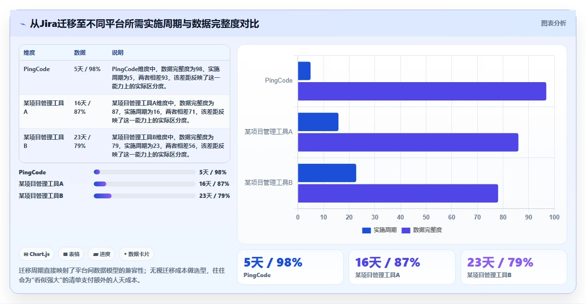Open the 5天 / 98% PingCode data card
The width and height of the screenshot is (586, 304).
point(290,267)
